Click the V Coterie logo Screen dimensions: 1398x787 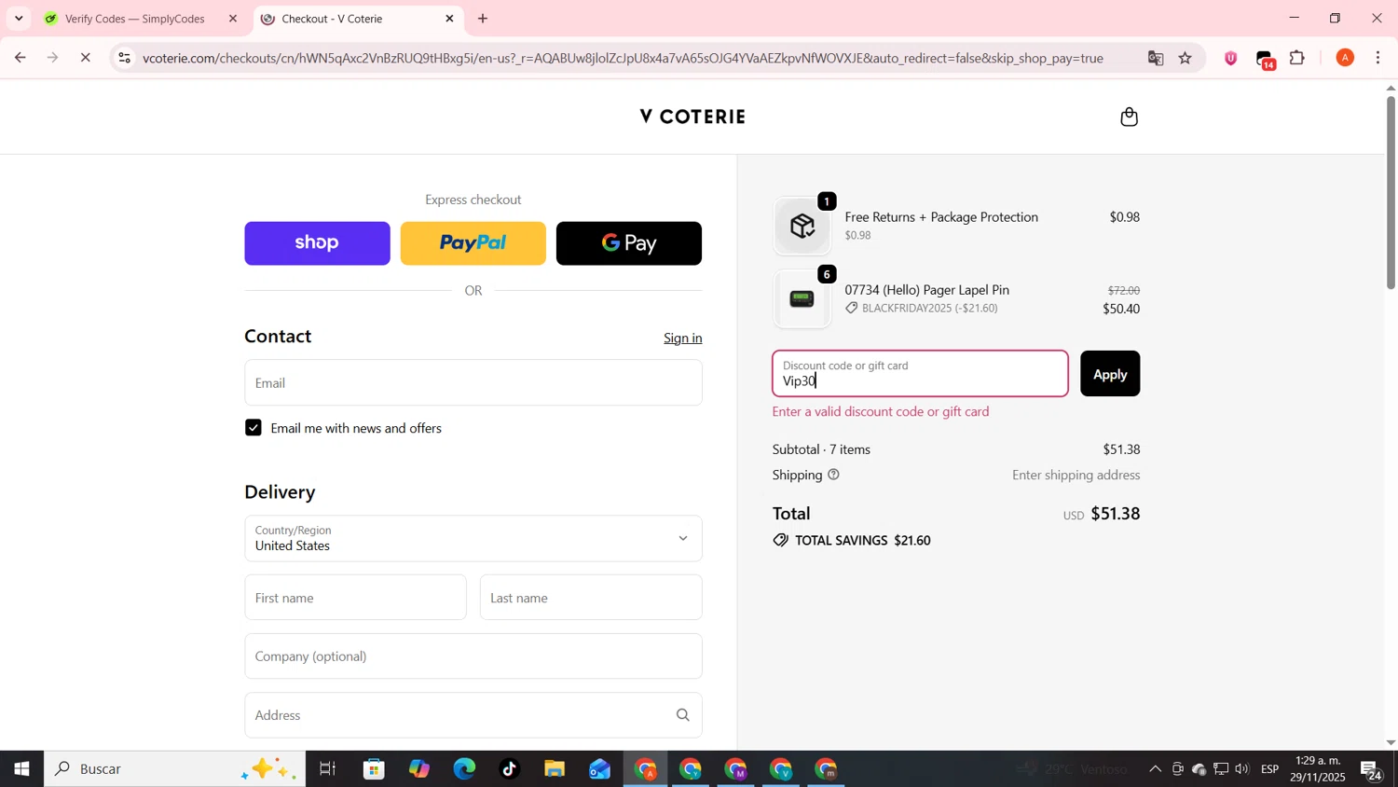click(692, 117)
